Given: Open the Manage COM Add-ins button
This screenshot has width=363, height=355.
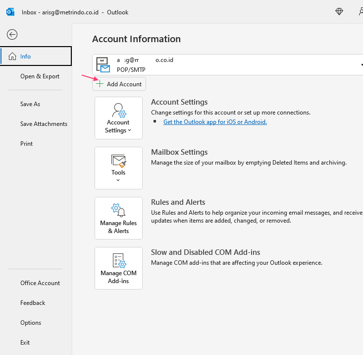Looking at the screenshot, I should (118, 268).
